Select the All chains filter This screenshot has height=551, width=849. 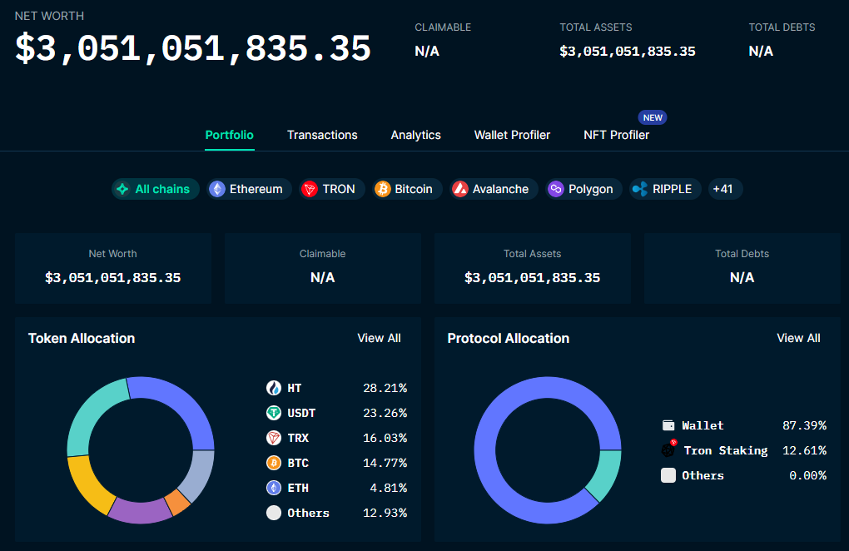pos(155,189)
